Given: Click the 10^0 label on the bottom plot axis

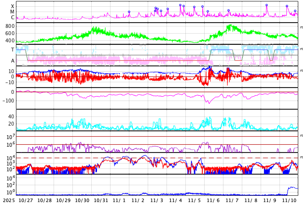Looking at the screenshot, I should click(x=11, y=192).
